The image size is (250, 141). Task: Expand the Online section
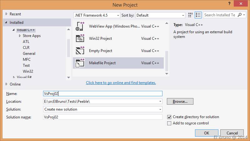(7, 84)
